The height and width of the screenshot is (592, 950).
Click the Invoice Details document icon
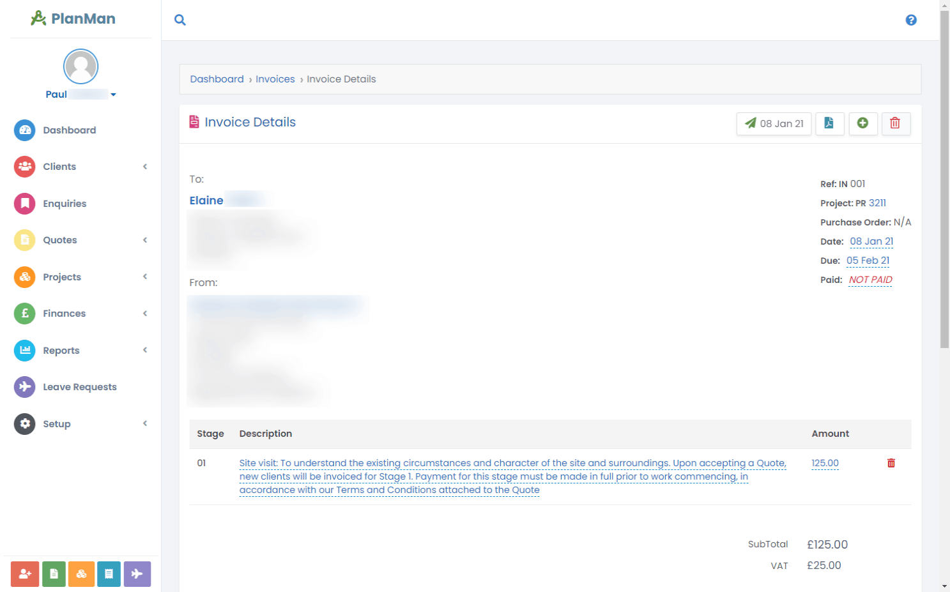coord(194,122)
